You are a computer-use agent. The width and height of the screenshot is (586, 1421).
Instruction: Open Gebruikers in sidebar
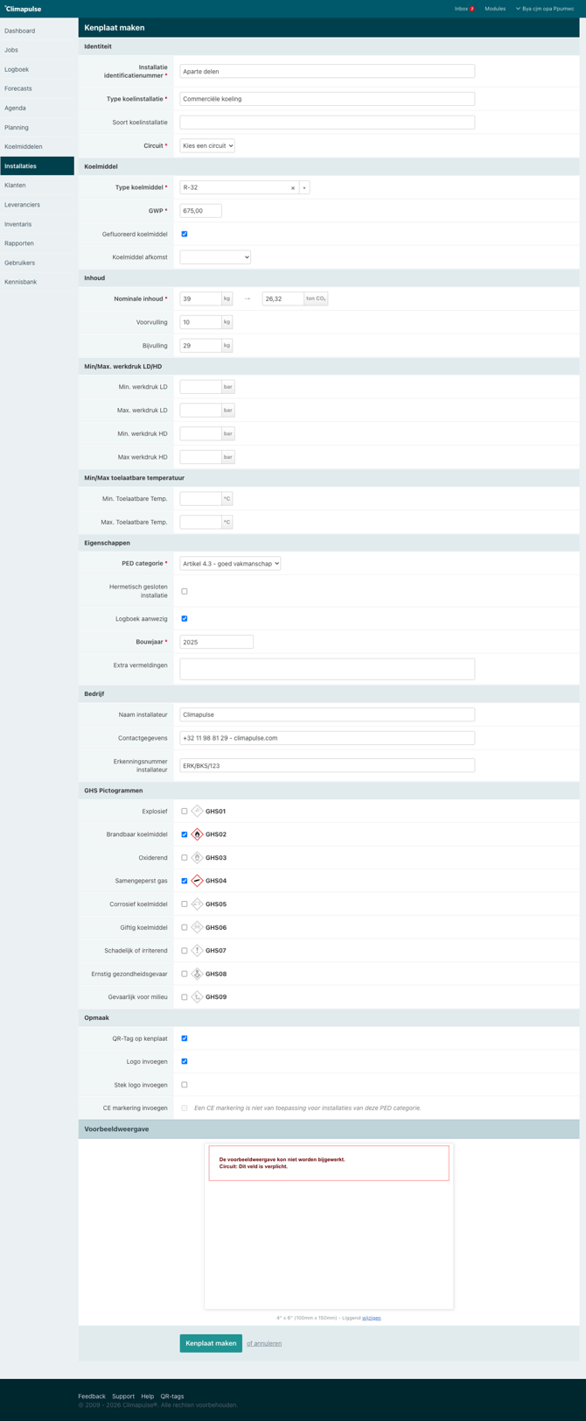pos(37,263)
